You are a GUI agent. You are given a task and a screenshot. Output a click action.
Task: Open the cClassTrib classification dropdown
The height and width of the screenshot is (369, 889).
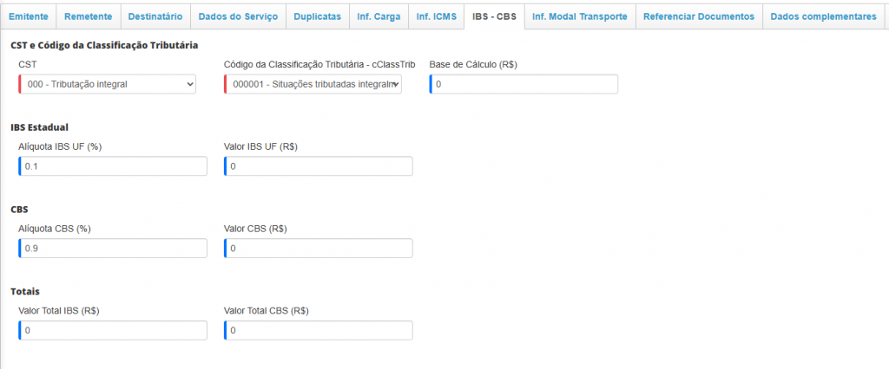point(313,84)
